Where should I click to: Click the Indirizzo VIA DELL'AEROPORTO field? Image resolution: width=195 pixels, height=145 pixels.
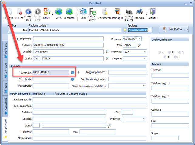pos(69,45)
